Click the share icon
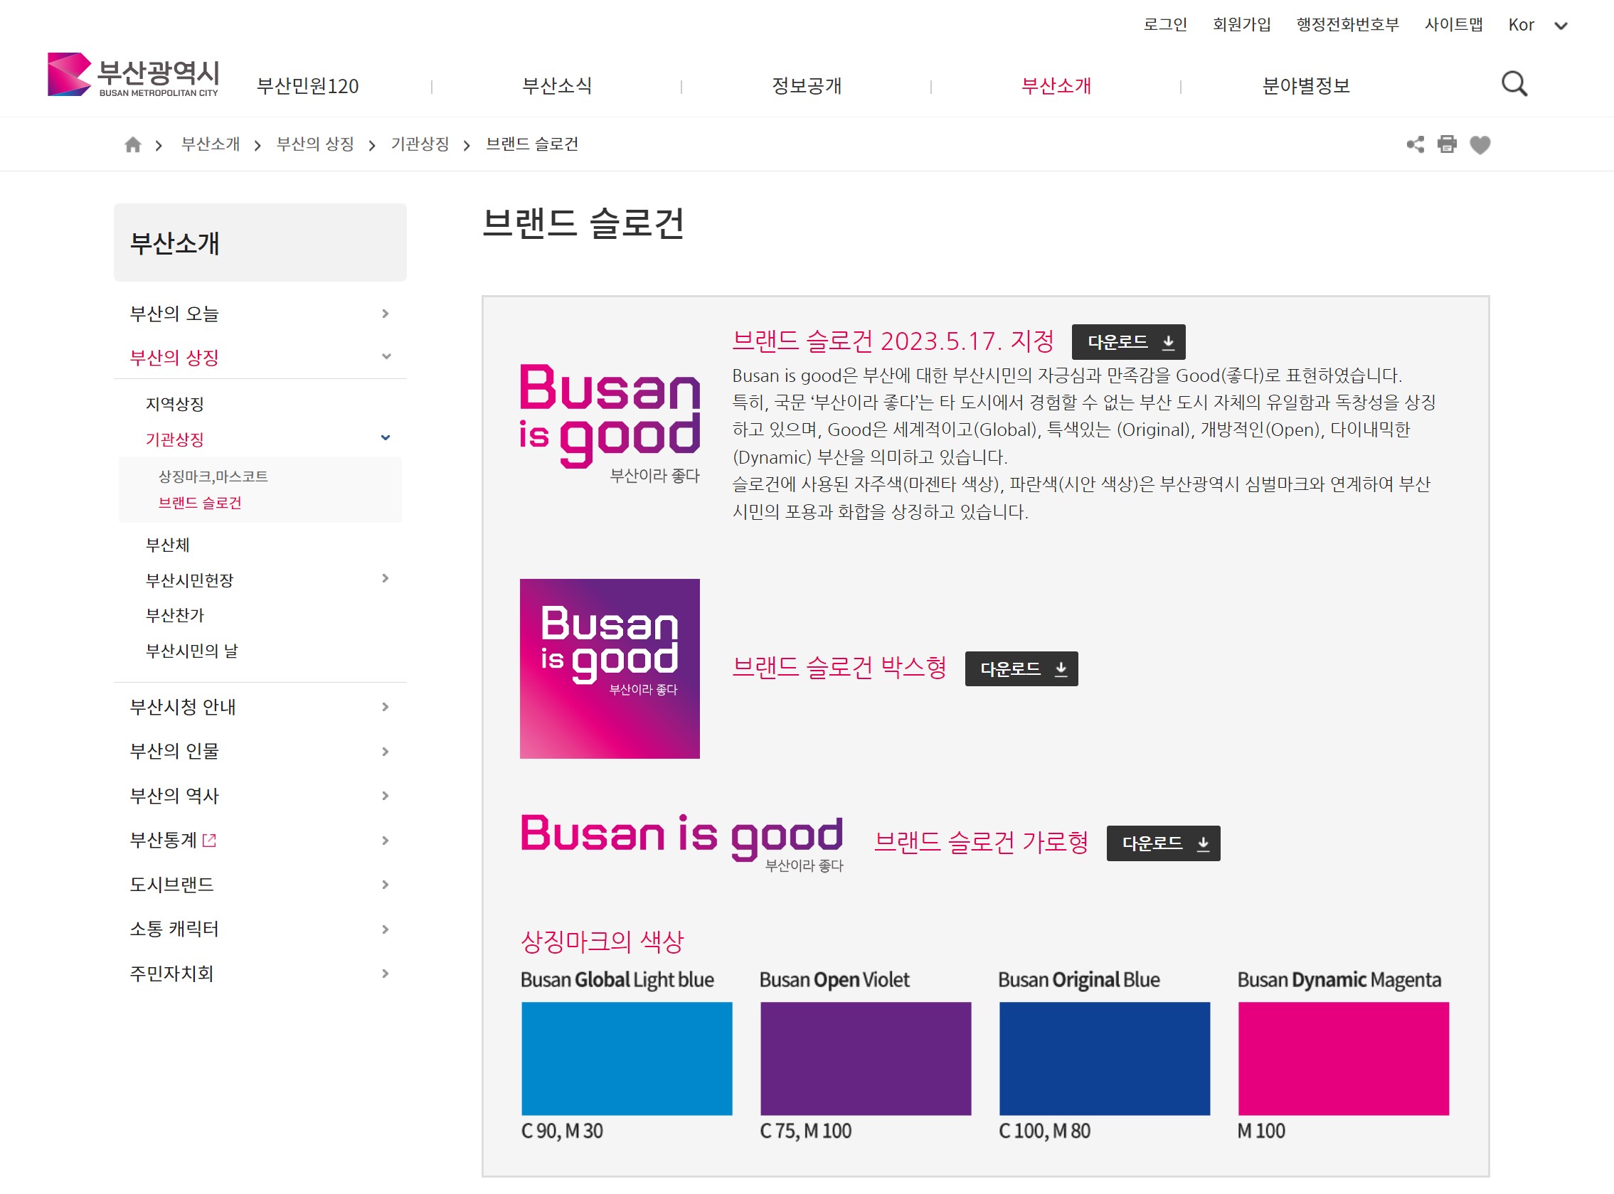Screen dimensions: 1614x1194 tap(1415, 144)
